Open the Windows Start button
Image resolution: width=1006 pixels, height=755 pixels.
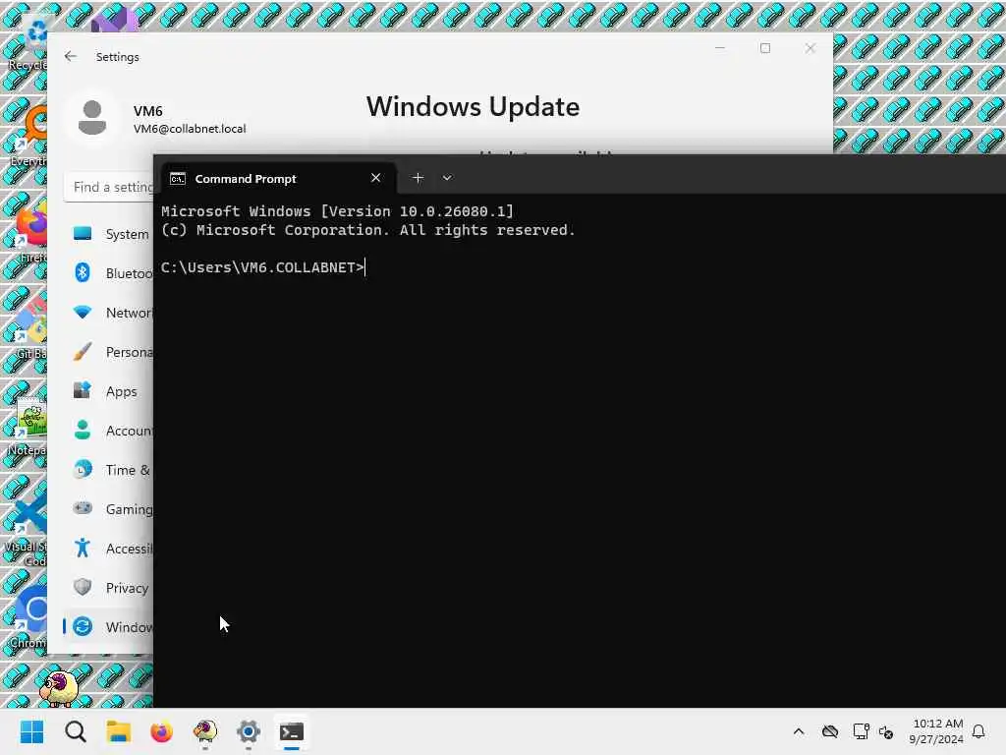coord(31,731)
